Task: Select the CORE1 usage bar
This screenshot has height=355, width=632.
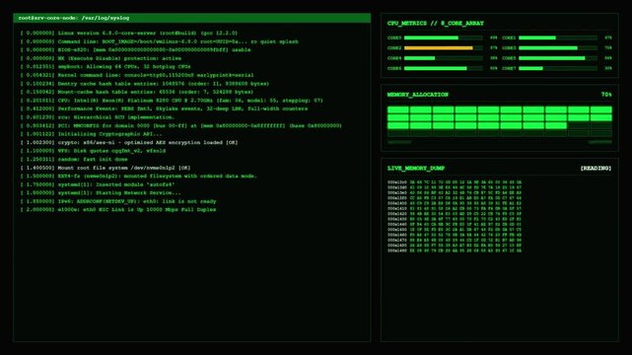Action: pos(557,37)
